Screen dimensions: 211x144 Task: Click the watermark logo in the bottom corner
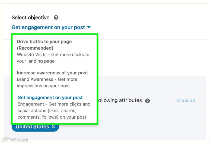5,140
